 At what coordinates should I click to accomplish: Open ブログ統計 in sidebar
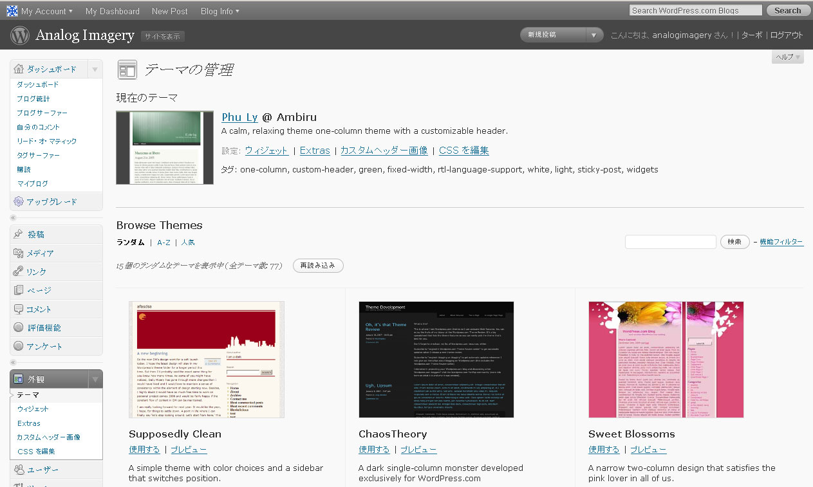pos(33,98)
